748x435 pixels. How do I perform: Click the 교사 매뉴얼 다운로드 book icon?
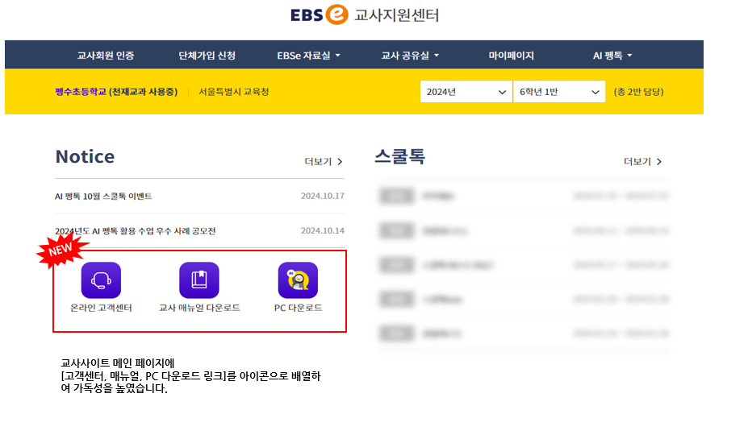199,280
